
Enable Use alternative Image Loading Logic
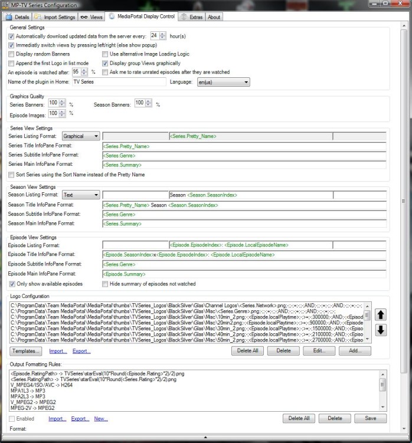pos(105,54)
